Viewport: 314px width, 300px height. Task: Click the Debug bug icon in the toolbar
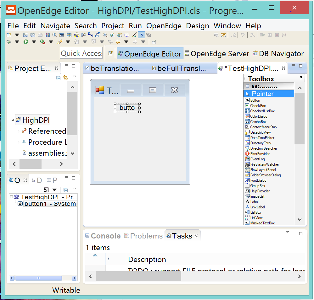9,41
